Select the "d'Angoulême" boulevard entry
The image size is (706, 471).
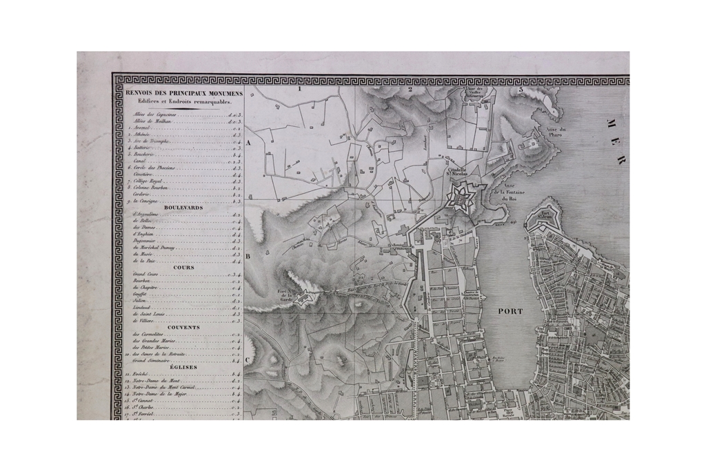188,214
